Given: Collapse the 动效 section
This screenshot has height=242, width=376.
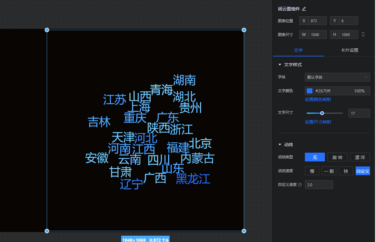Looking at the screenshot, I should (280, 145).
